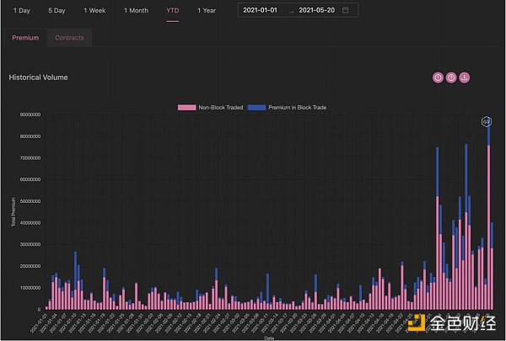Click the Historical Volume heading
This screenshot has width=506, height=341.
point(39,77)
